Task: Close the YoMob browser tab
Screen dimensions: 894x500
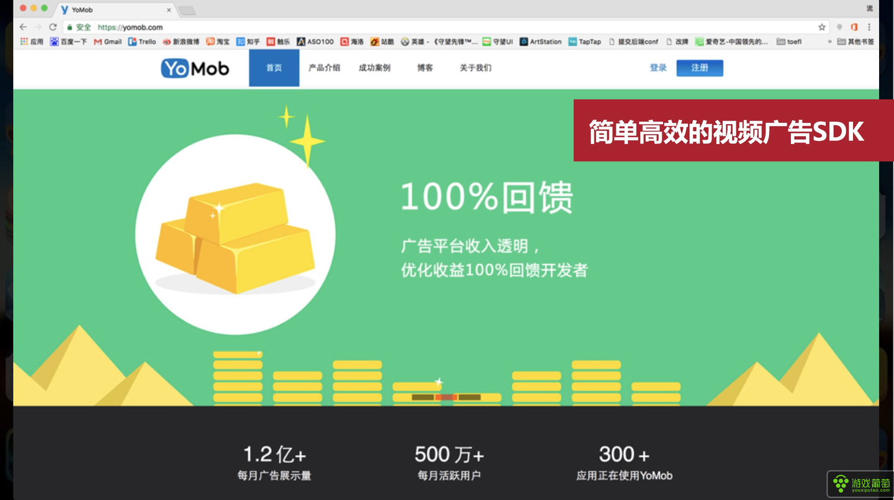Action: pos(169,10)
